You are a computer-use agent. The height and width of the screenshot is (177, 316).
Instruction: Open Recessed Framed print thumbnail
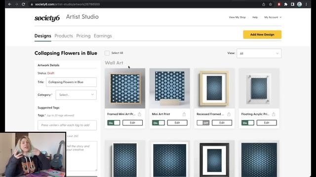click(214, 88)
